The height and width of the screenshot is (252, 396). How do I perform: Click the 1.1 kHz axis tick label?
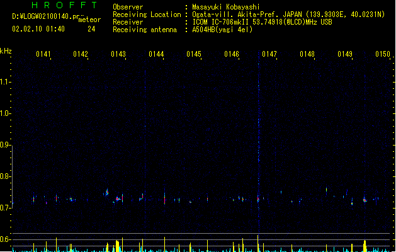(x=5, y=82)
